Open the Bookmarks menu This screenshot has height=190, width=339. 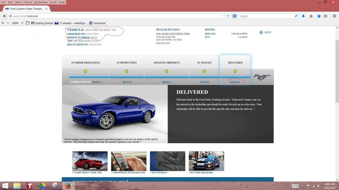(x=41, y=2)
